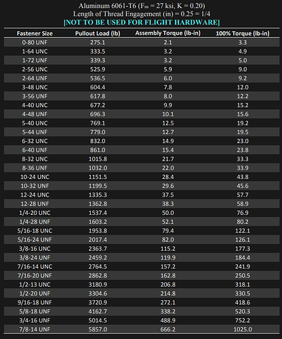This screenshot has width=282, height=339.
Task: Select the 1/4-20 UNC fastener cell
Action: pos(35,213)
